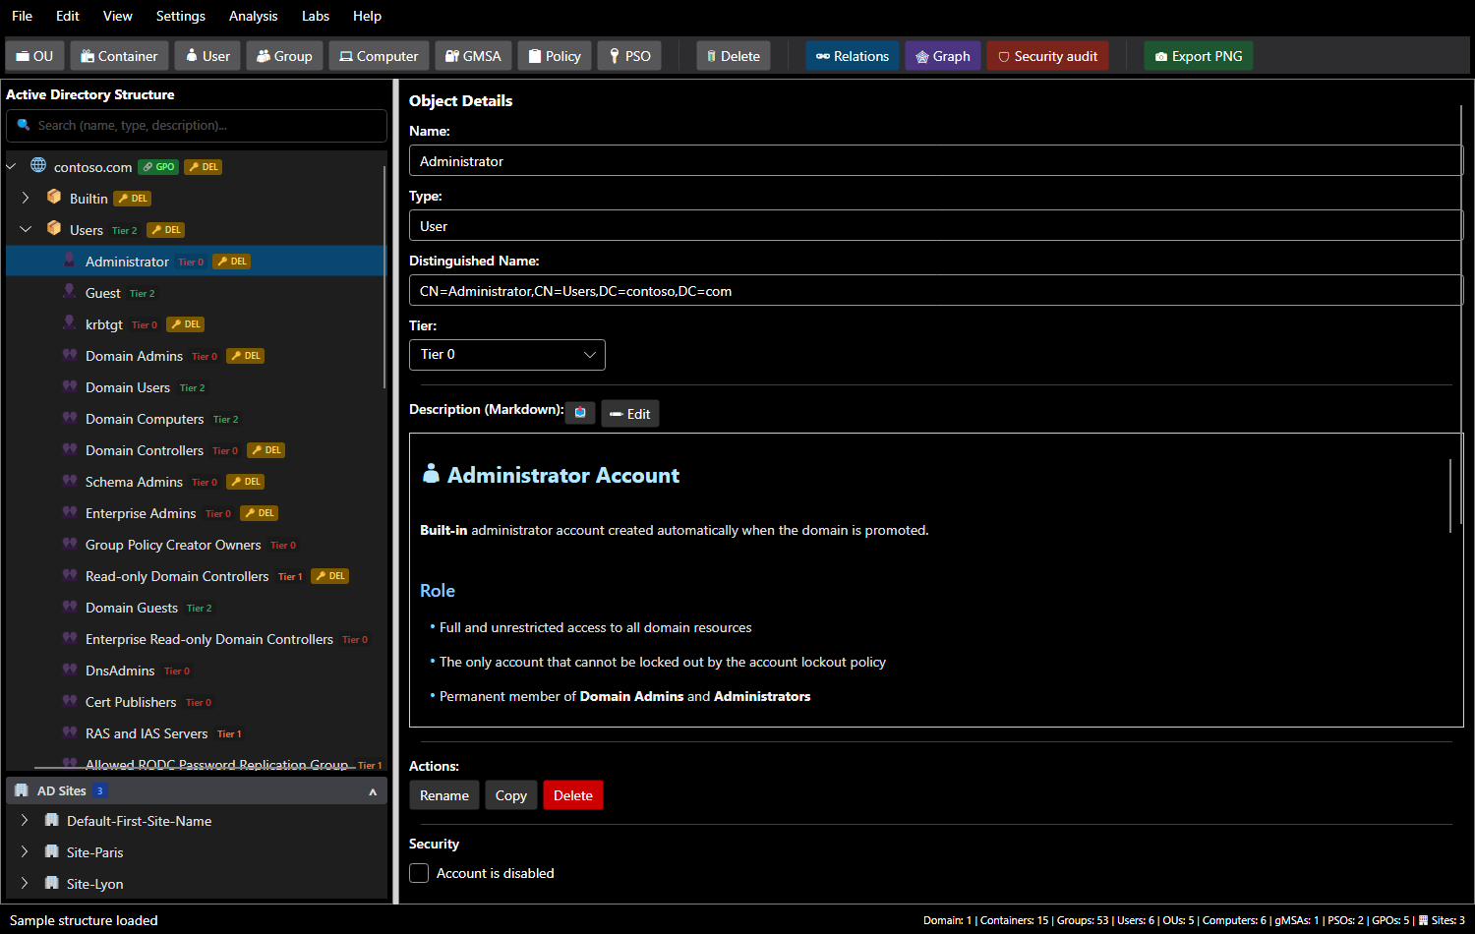
Task: Create a new Policy
Action: pos(555,56)
